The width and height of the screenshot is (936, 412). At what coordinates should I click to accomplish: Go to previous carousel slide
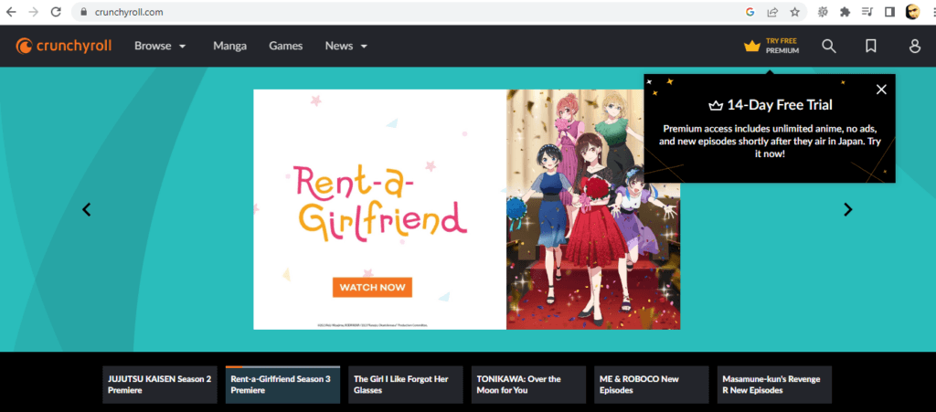87,209
